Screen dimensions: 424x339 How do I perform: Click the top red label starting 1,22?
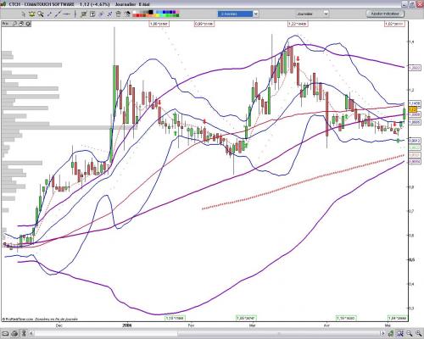tap(298, 24)
